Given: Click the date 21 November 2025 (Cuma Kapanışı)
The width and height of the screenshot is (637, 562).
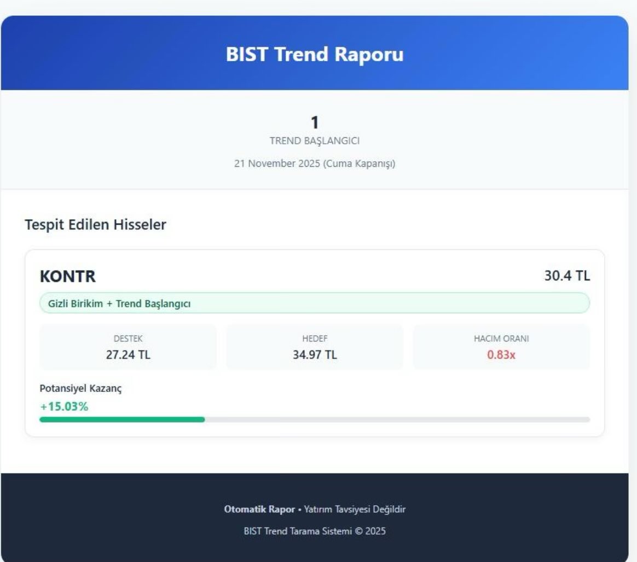Looking at the screenshot, I should pyautogui.click(x=315, y=163).
